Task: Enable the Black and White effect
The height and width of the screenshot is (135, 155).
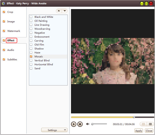Action: click(x=31, y=17)
